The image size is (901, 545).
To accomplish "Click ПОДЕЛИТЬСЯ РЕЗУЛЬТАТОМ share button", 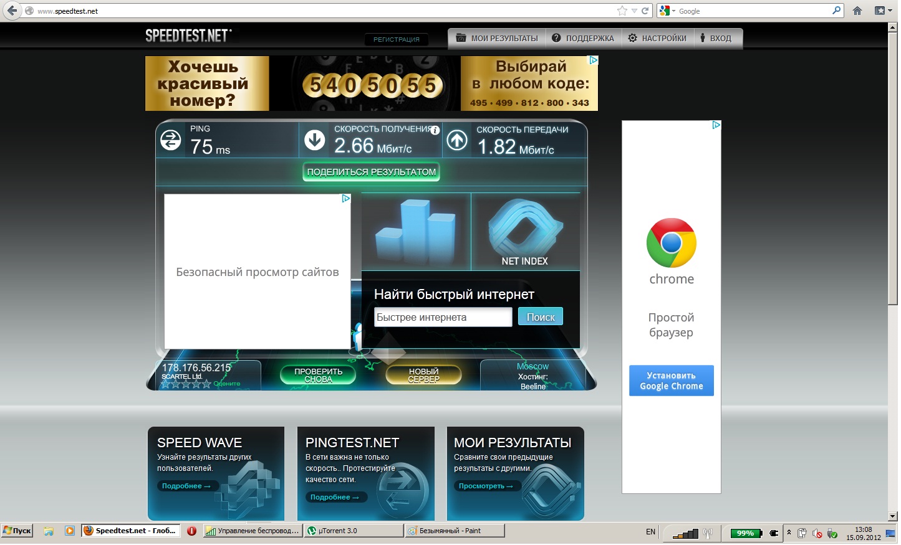I will [371, 172].
